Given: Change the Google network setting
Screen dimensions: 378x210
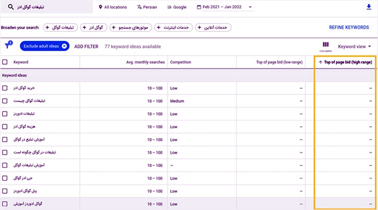Looking at the screenshot, I should click(177, 7).
